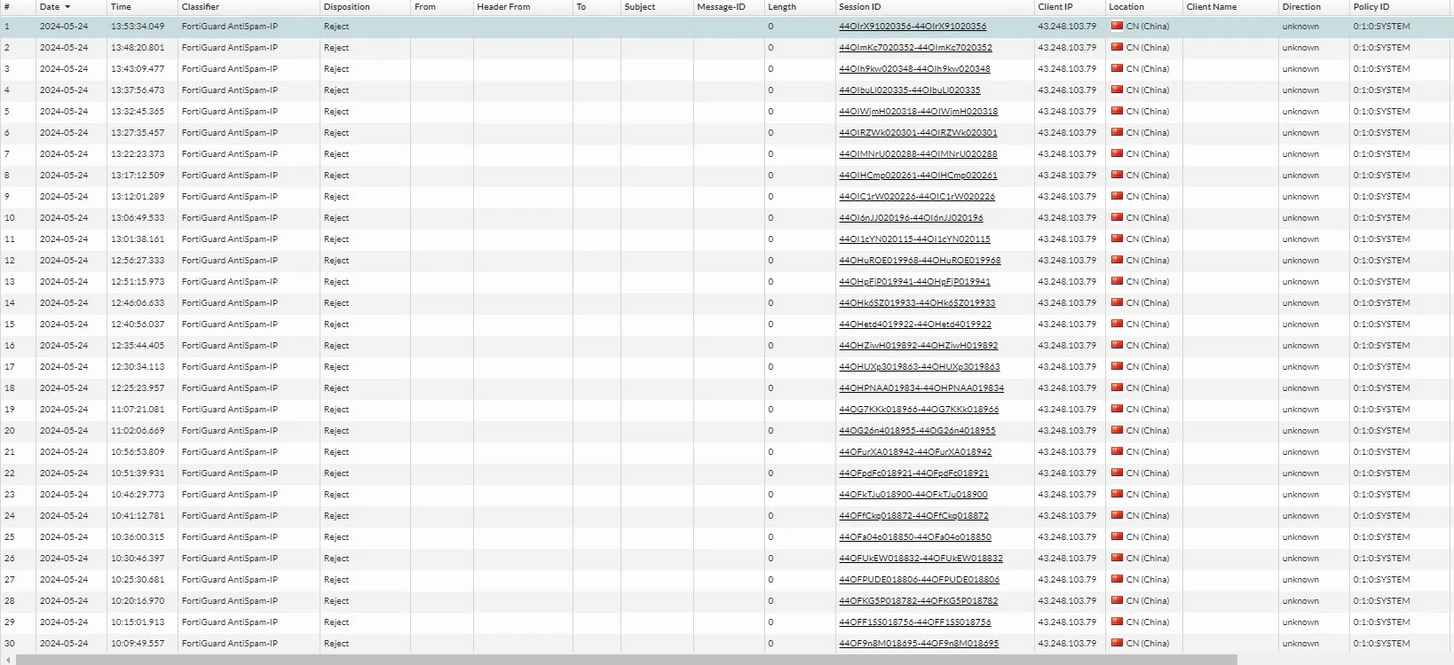Open session link 44OFUkEW018832-44OFUkEW018832

[x=921, y=559]
